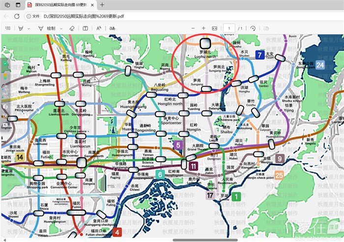Screen dimensions: 344x242
Task: Select the highlighter tool
Action: click(x=21, y=28)
